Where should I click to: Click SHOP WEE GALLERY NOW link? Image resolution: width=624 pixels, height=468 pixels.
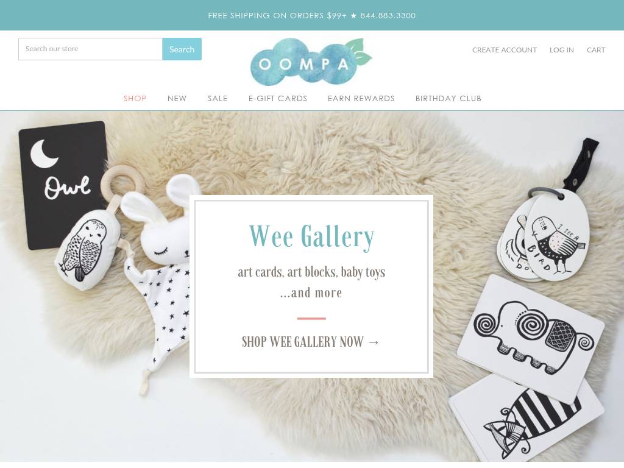(311, 342)
